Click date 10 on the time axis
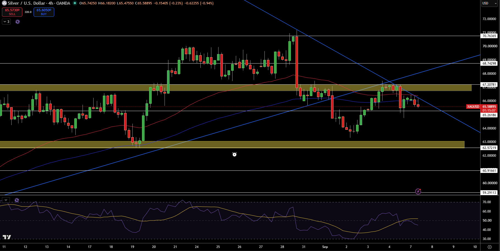The image size is (500, 251). [x=475, y=247]
